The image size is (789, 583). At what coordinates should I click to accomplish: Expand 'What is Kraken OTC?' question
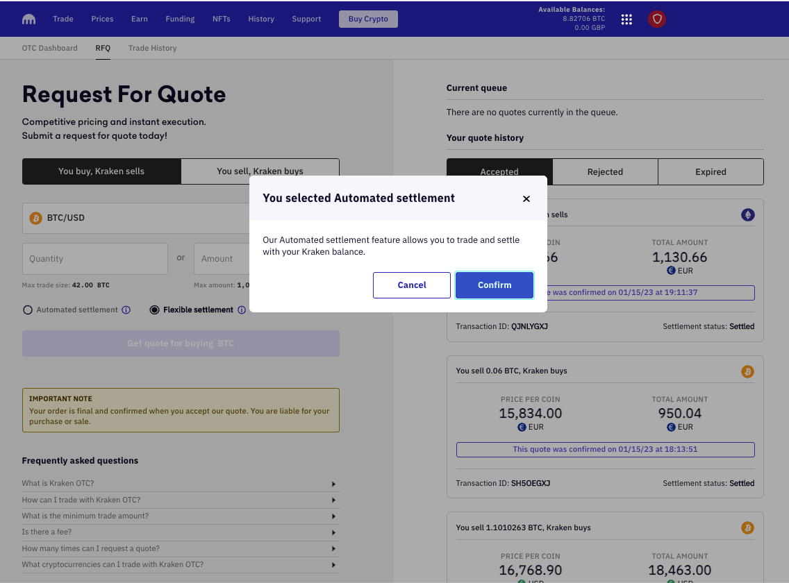[x=180, y=484]
